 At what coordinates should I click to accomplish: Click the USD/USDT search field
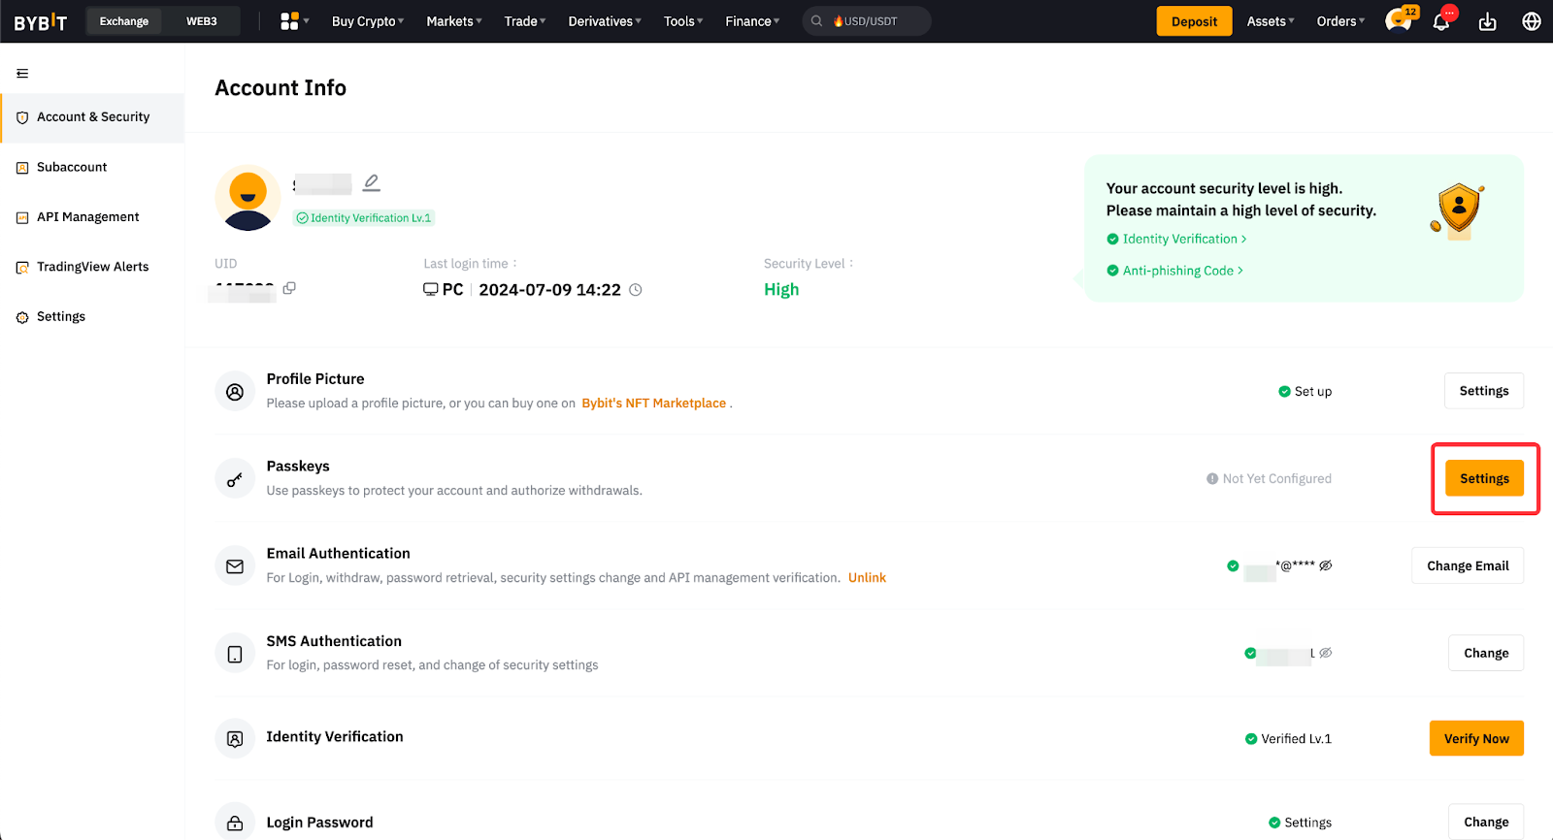pos(869,21)
